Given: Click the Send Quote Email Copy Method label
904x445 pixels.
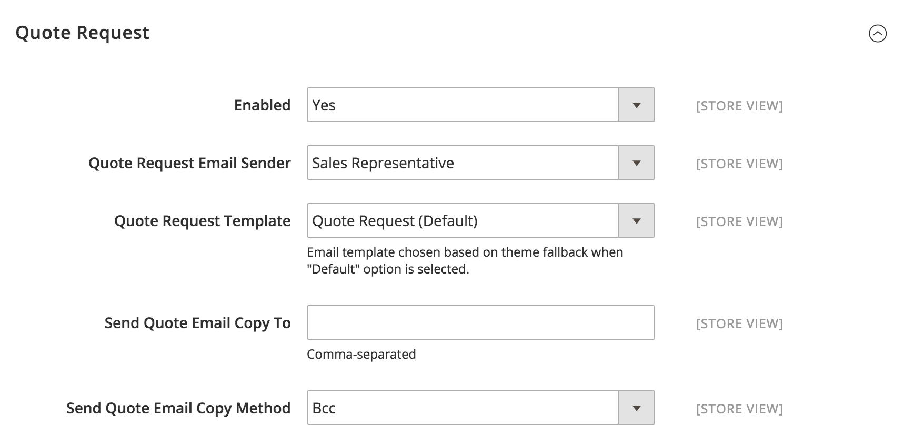Looking at the screenshot, I should pos(178,408).
